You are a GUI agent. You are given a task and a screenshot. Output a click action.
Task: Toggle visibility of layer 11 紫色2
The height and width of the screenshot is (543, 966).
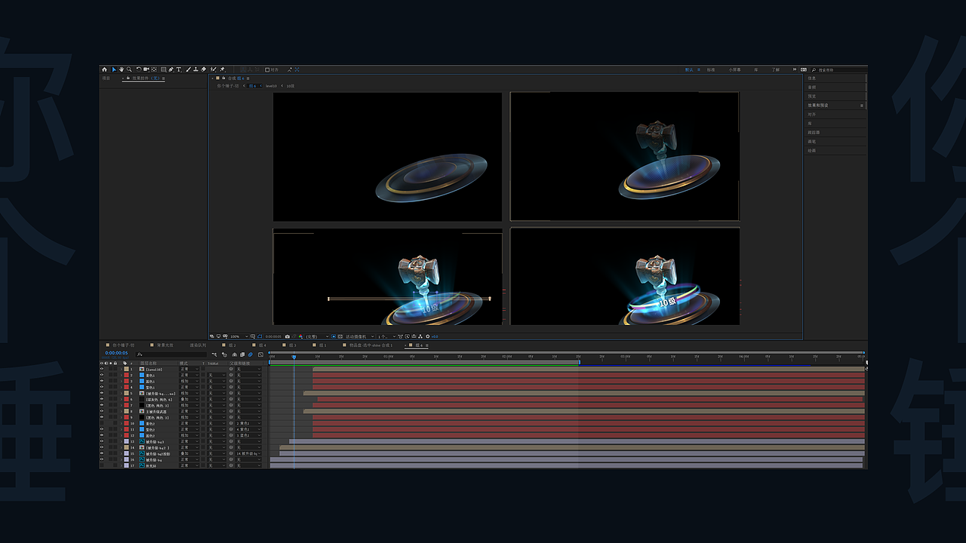point(102,429)
